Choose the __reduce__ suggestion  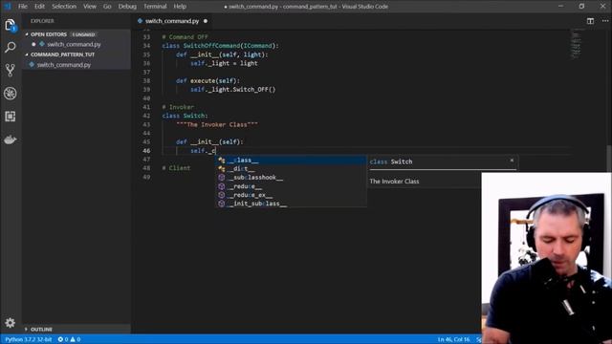[291, 186]
